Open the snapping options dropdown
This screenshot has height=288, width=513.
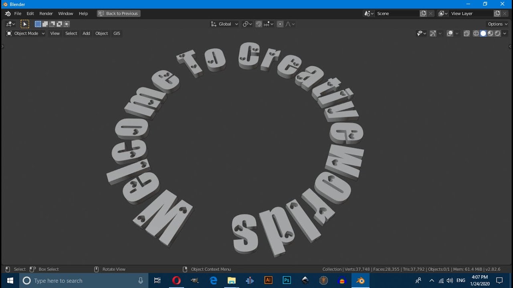(269, 24)
